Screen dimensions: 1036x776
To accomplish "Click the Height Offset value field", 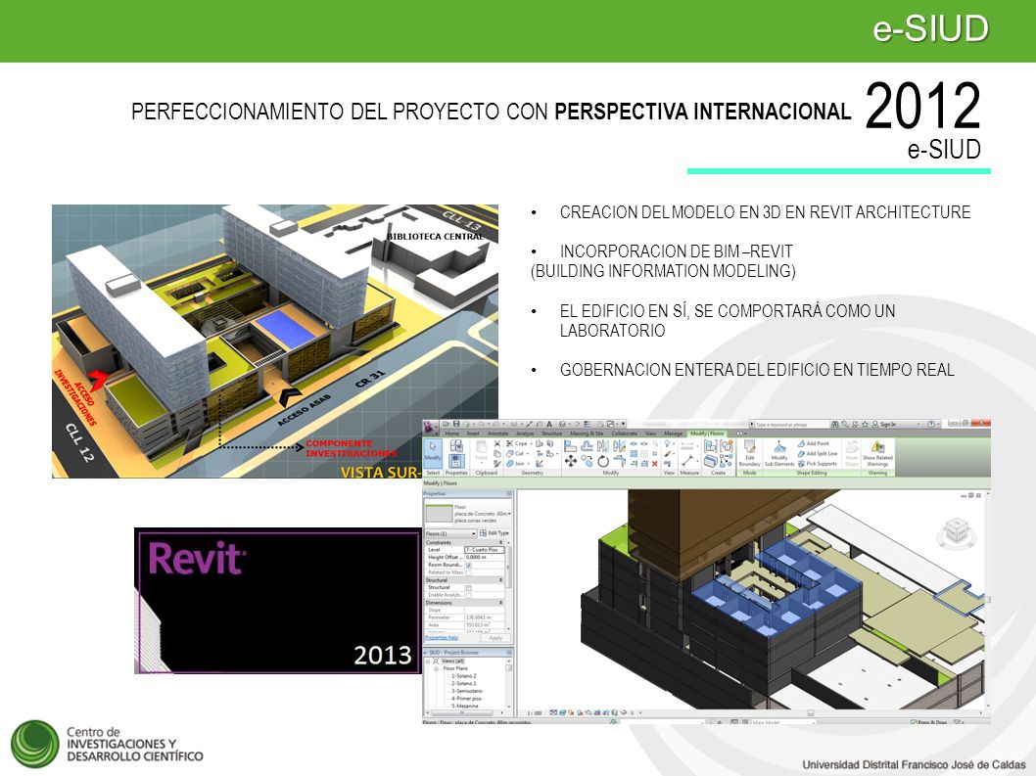I will [485, 558].
